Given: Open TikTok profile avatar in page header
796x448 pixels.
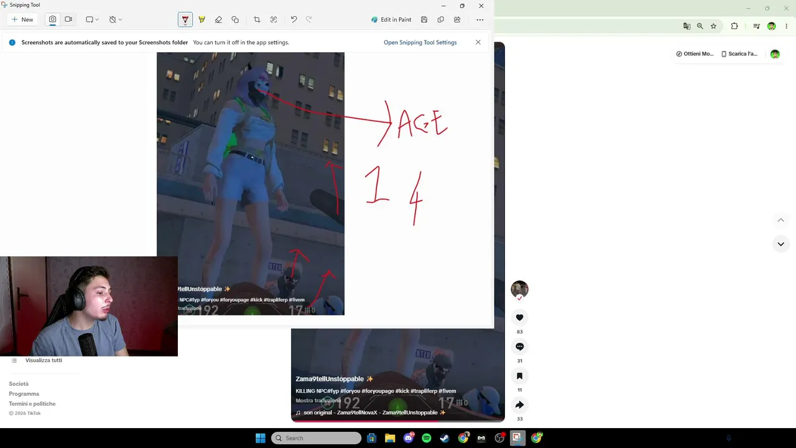Looking at the screenshot, I should 775,54.
